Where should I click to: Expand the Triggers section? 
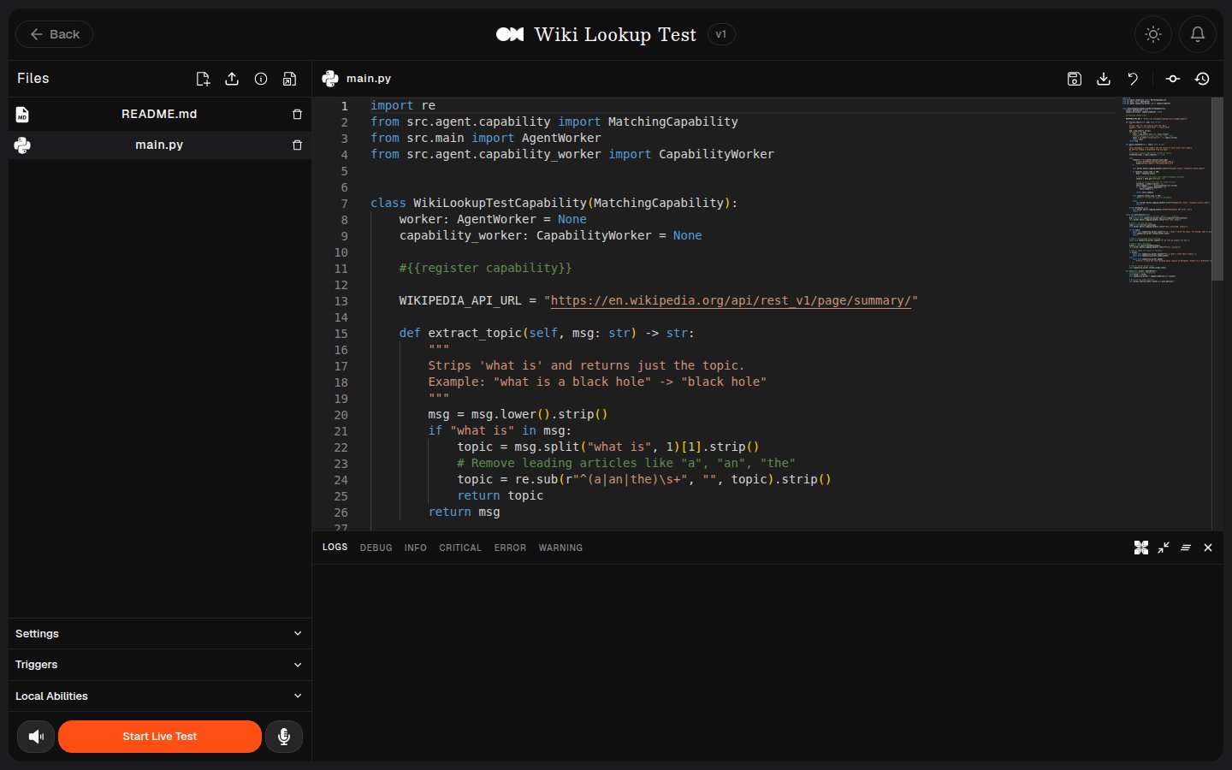pos(159,665)
